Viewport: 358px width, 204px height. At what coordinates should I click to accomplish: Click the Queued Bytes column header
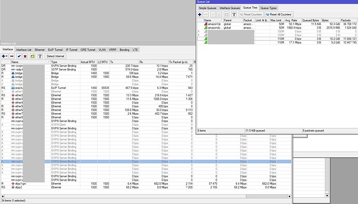pyautogui.click(x=311, y=20)
